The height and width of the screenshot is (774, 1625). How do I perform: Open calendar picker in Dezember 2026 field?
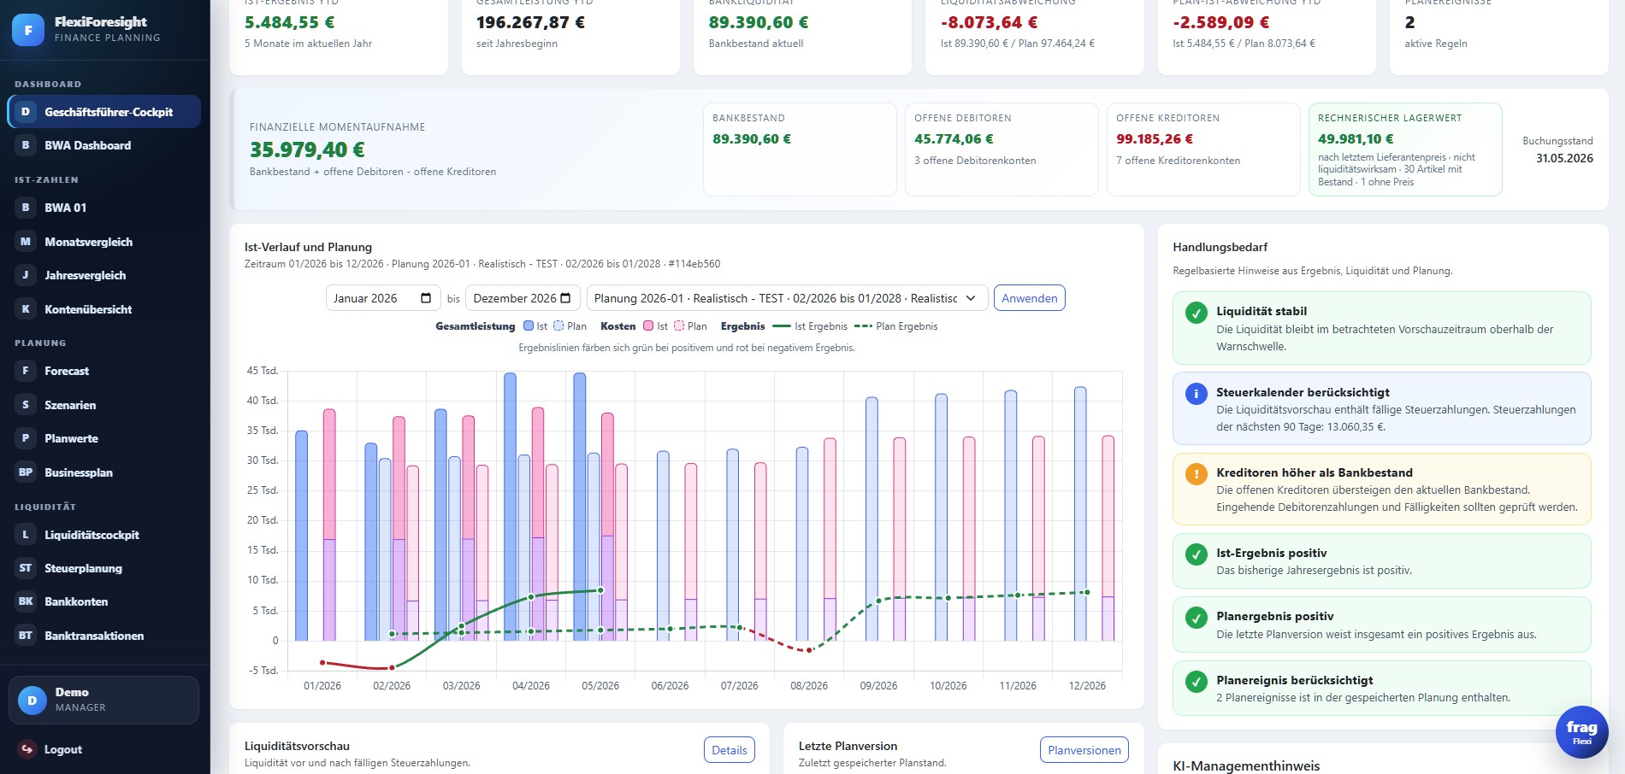[x=565, y=298]
